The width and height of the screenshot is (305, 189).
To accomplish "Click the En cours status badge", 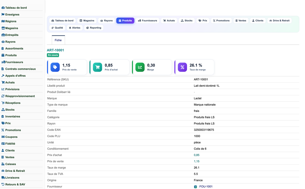I will 53,55.
